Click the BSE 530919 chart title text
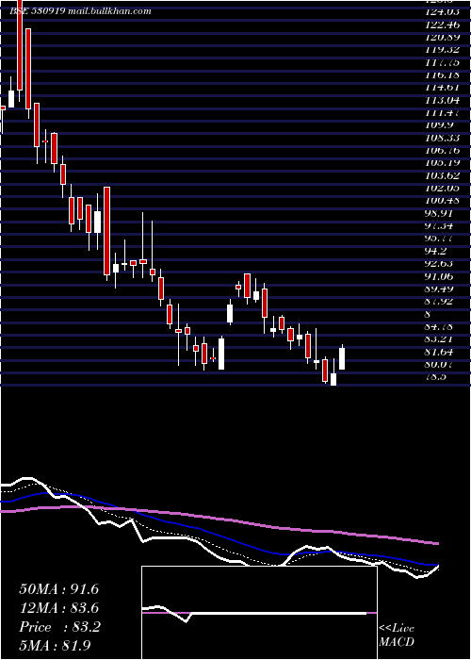Viewport: 471px width, 660px height. coord(80,11)
